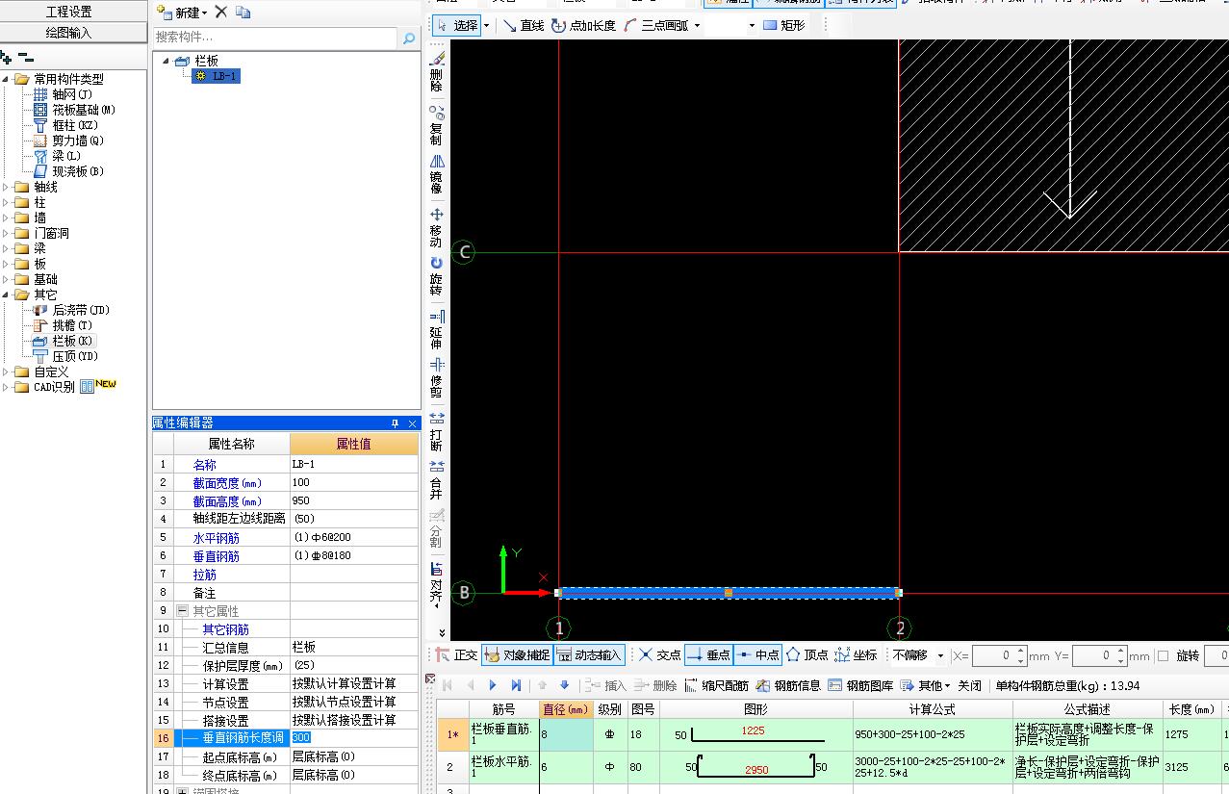
Task: Toggle 坐标 snap option
Action: pyautogui.click(x=856, y=655)
